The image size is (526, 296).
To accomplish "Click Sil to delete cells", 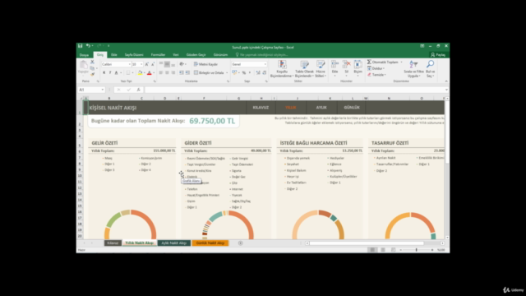I will 347,69.
